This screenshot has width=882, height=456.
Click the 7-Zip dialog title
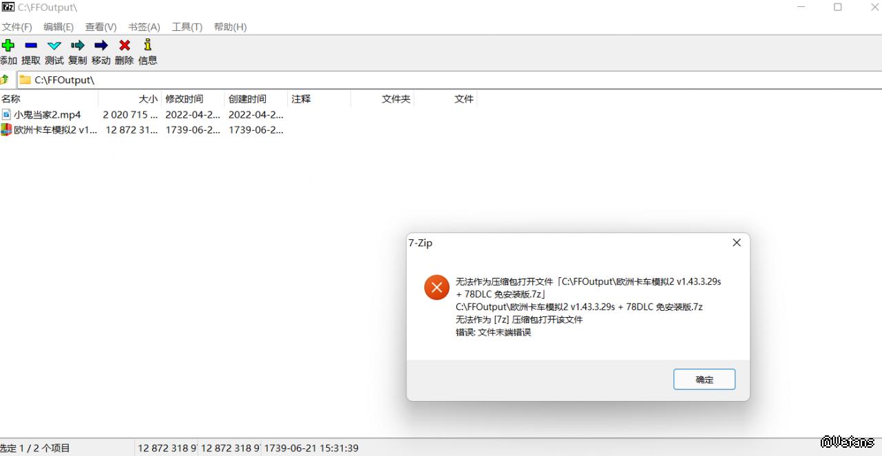point(420,243)
